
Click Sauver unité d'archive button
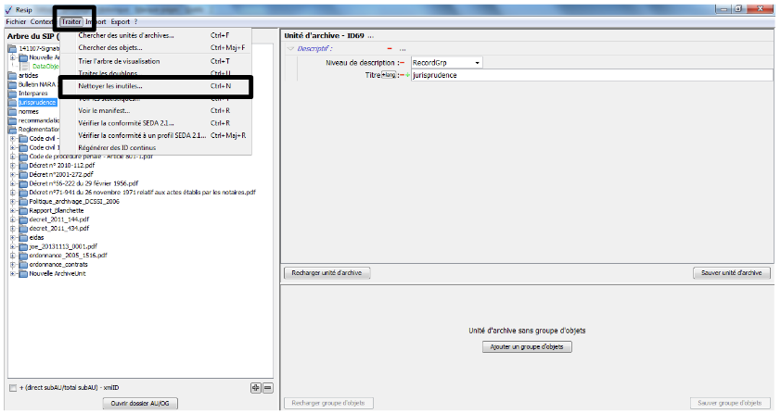point(732,273)
